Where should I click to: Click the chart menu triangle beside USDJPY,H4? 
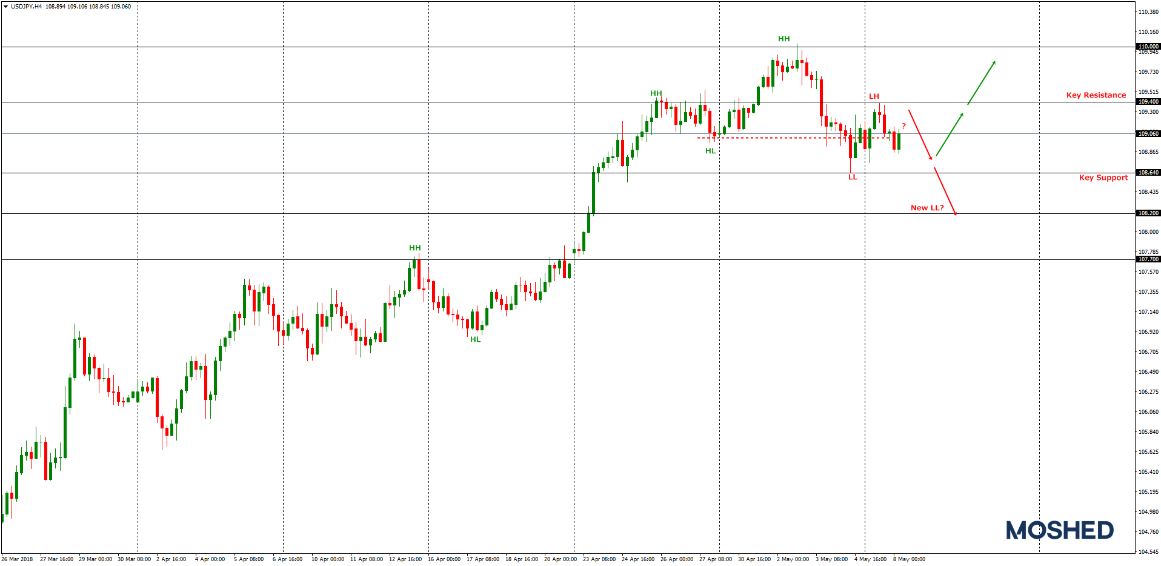point(6,7)
